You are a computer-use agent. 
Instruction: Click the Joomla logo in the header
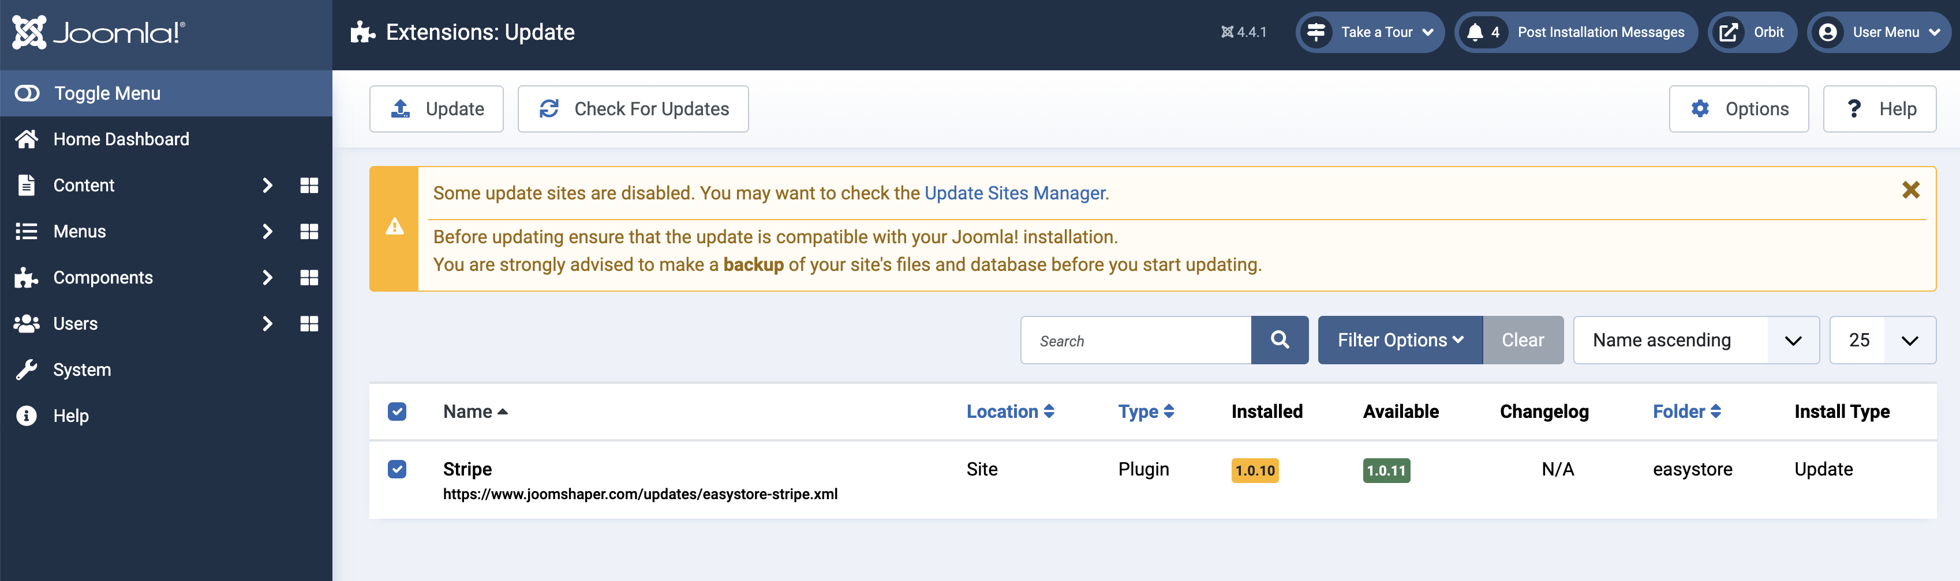coord(98,32)
